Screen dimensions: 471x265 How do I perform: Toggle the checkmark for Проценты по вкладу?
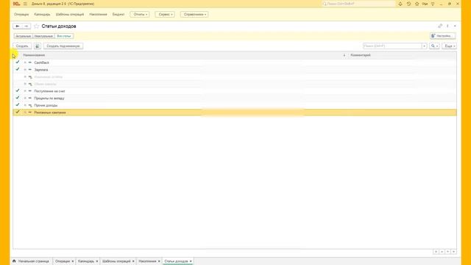pyautogui.click(x=18, y=98)
